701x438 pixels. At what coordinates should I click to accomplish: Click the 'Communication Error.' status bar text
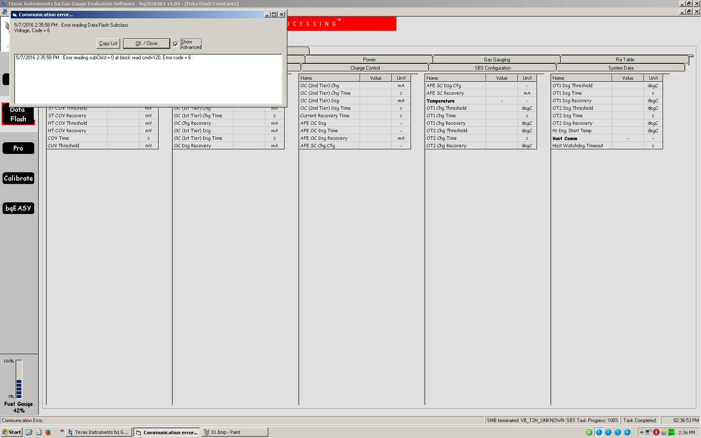pyautogui.click(x=23, y=420)
